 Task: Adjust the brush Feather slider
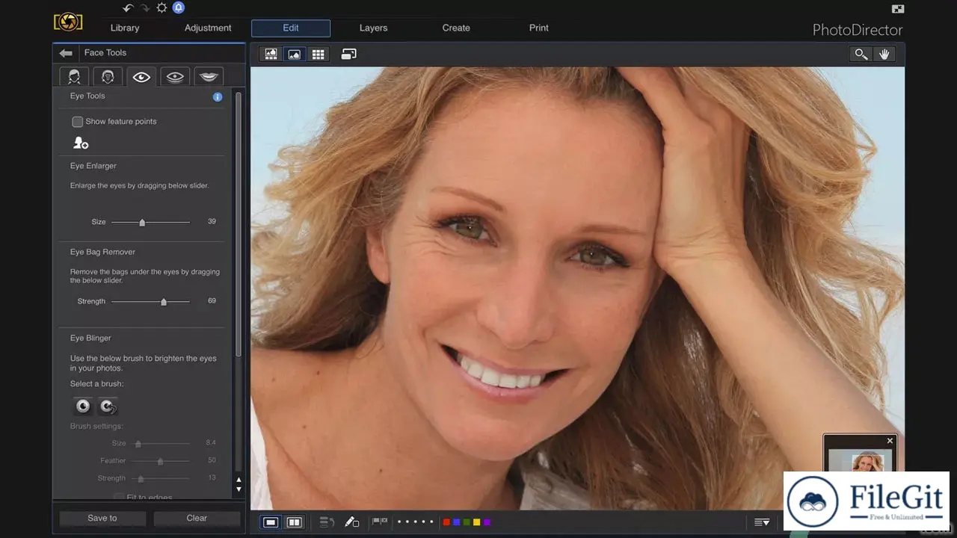click(160, 461)
